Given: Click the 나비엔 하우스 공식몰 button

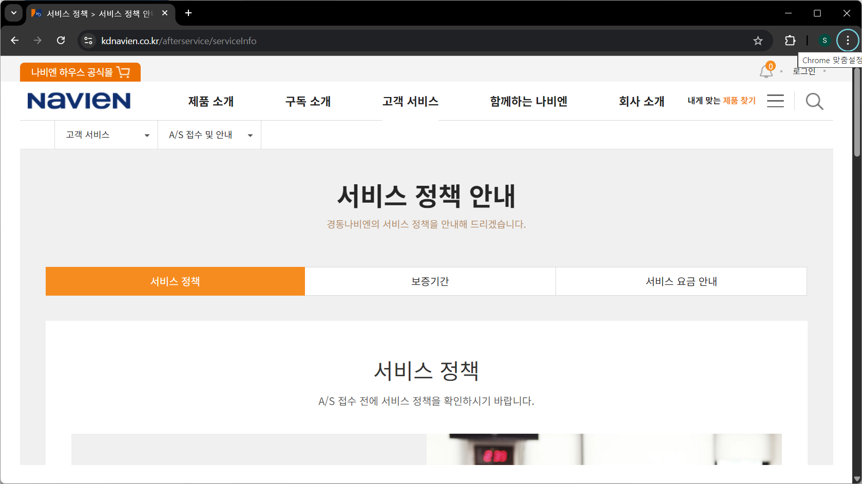Looking at the screenshot, I should point(80,72).
